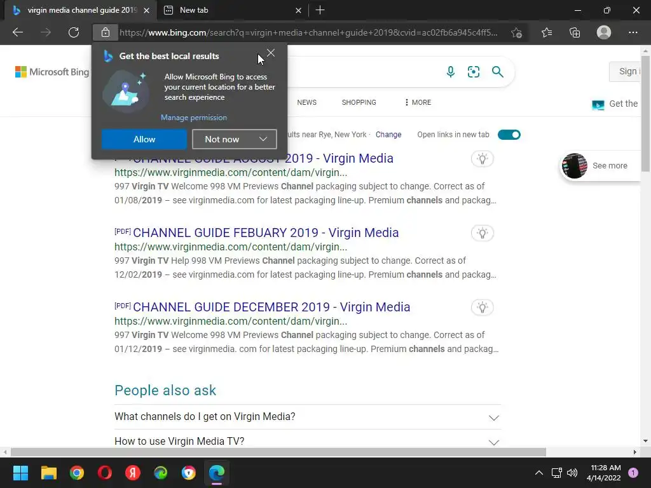The image size is (651, 488).
Task: Open Edge Settings and more menu
Action: (x=633, y=32)
